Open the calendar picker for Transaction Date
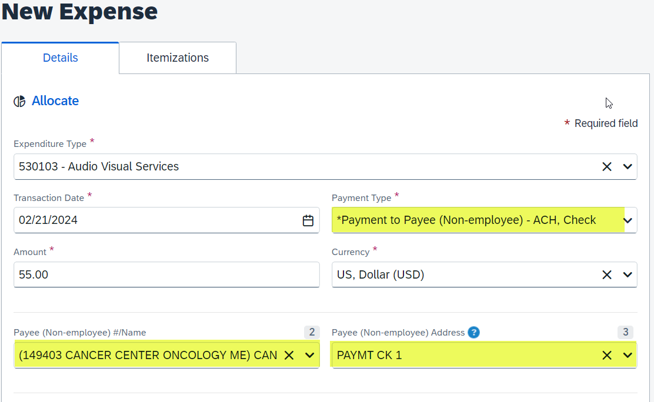Viewport: 654px width, 402px height. point(308,220)
